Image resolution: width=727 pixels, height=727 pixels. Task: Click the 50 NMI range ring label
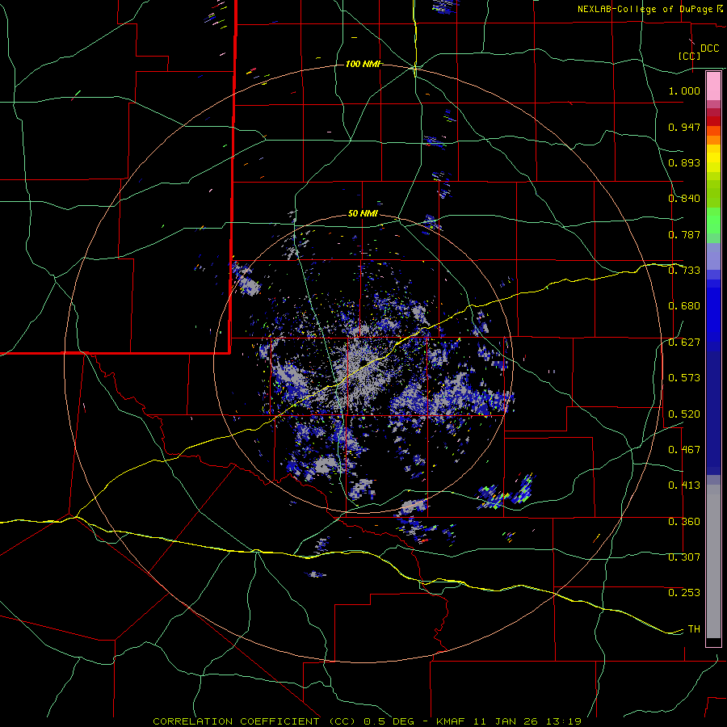point(363,214)
